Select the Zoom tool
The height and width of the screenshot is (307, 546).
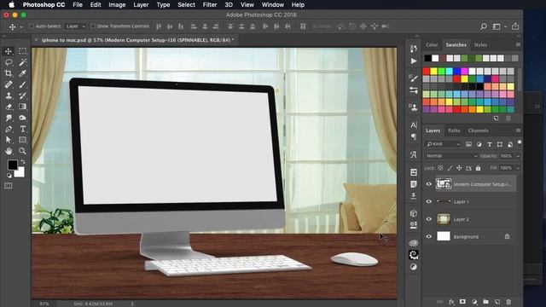pyautogui.click(x=23, y=151)
